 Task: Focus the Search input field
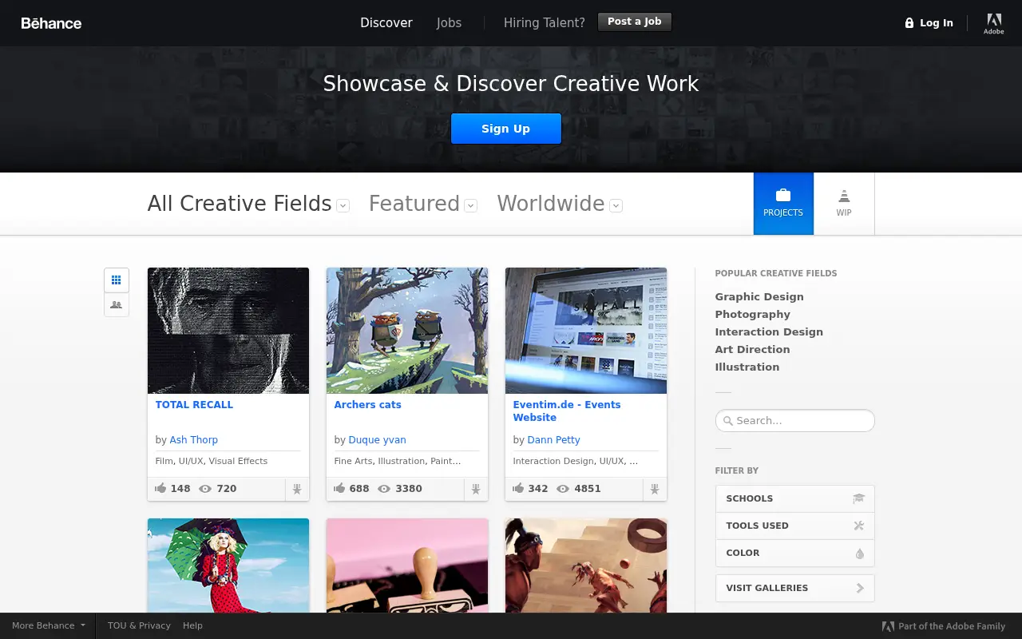click(x=795, y=421)
